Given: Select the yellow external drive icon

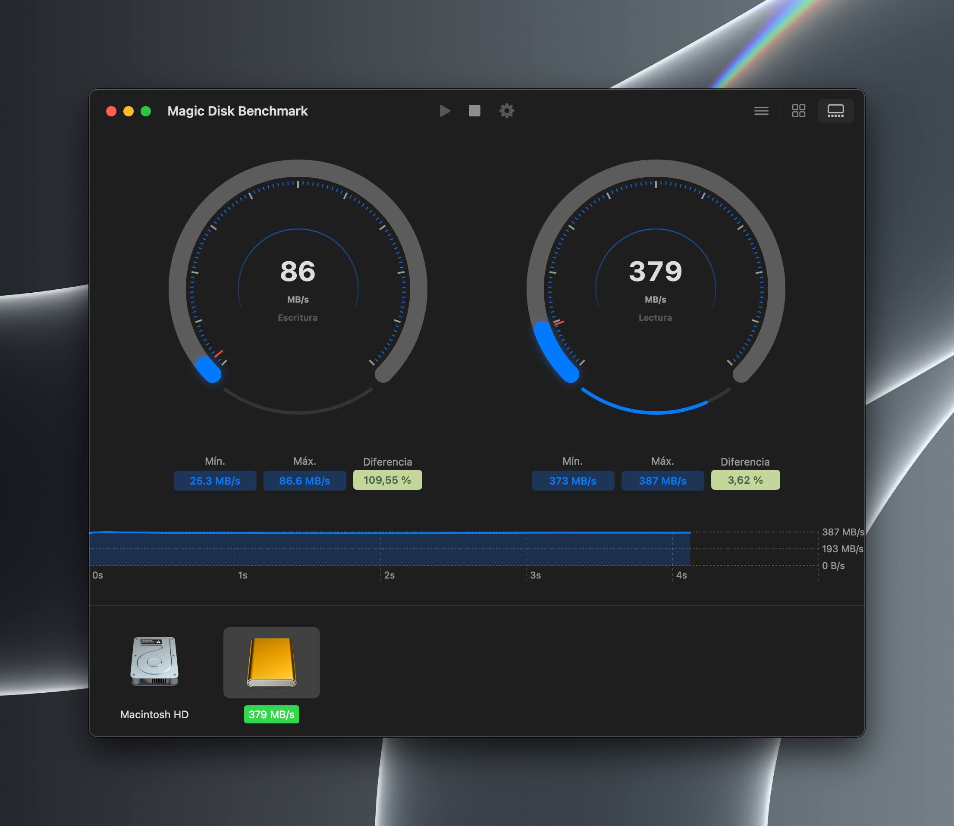Looking at the screenshot, I should coord(272,662).
